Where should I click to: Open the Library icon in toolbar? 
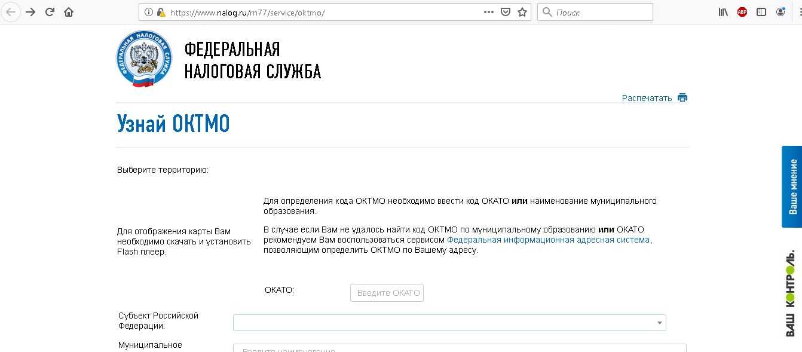pyautogui.click(x=723, y=12)
